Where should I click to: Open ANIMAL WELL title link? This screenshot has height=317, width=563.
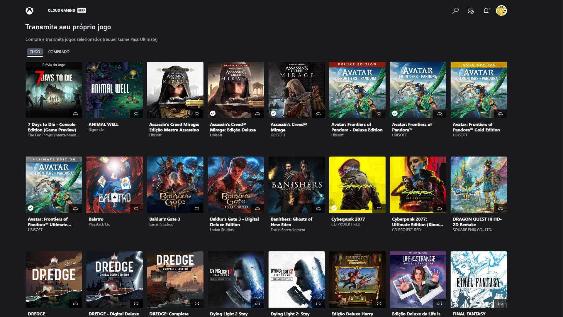(x=104, y=124)
